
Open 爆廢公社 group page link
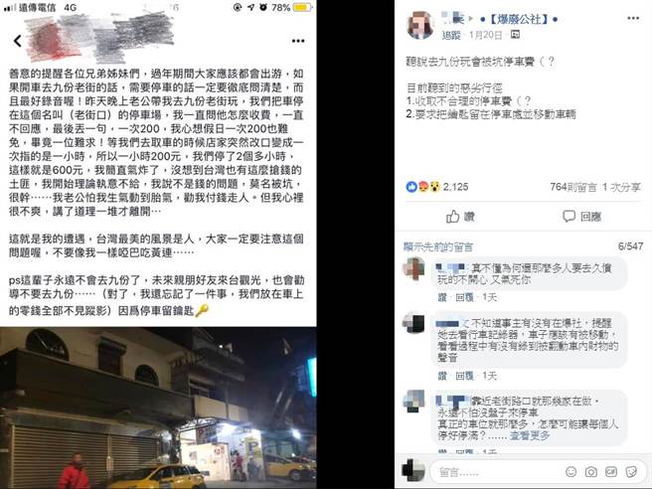point(518,19)
